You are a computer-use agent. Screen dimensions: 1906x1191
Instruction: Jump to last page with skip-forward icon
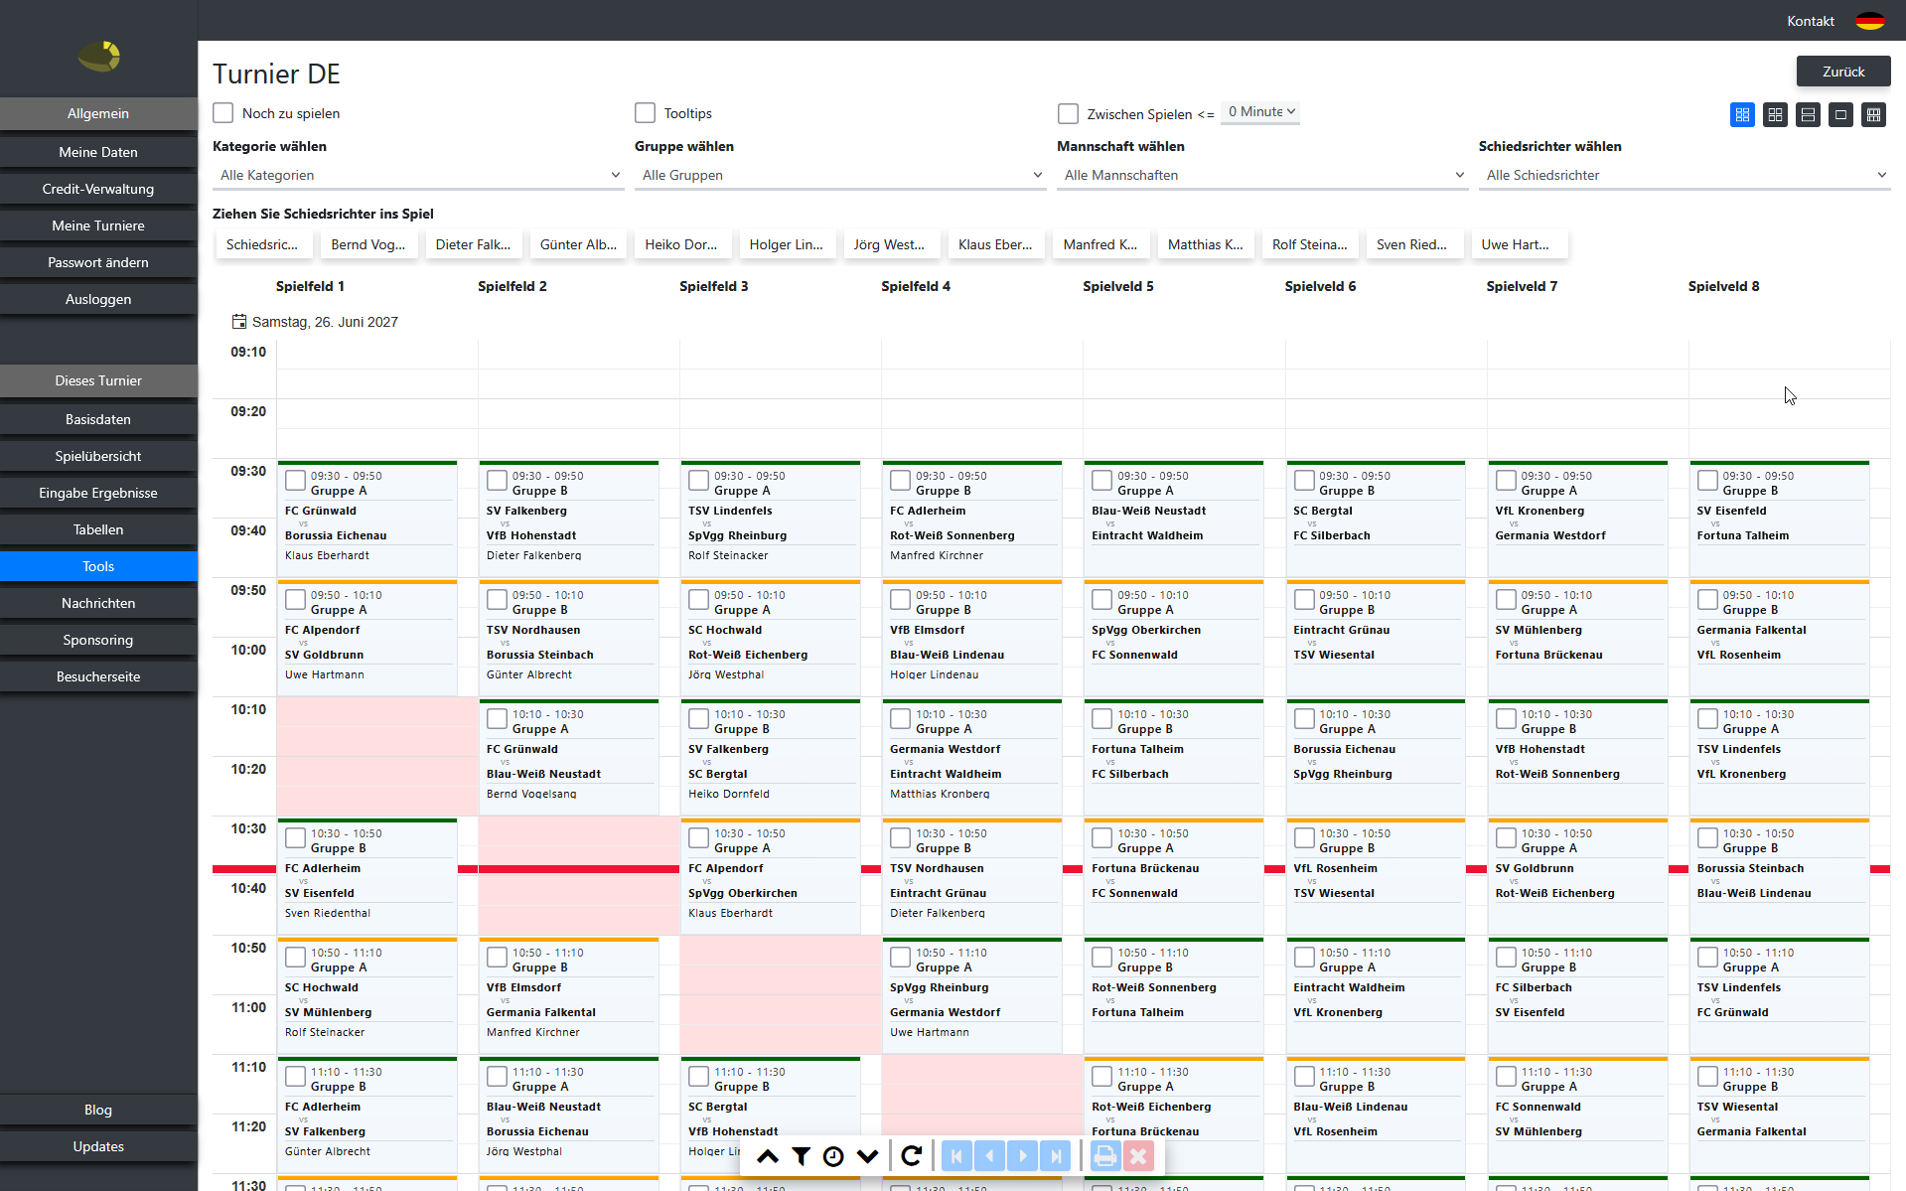[x=1056, y=1156]
